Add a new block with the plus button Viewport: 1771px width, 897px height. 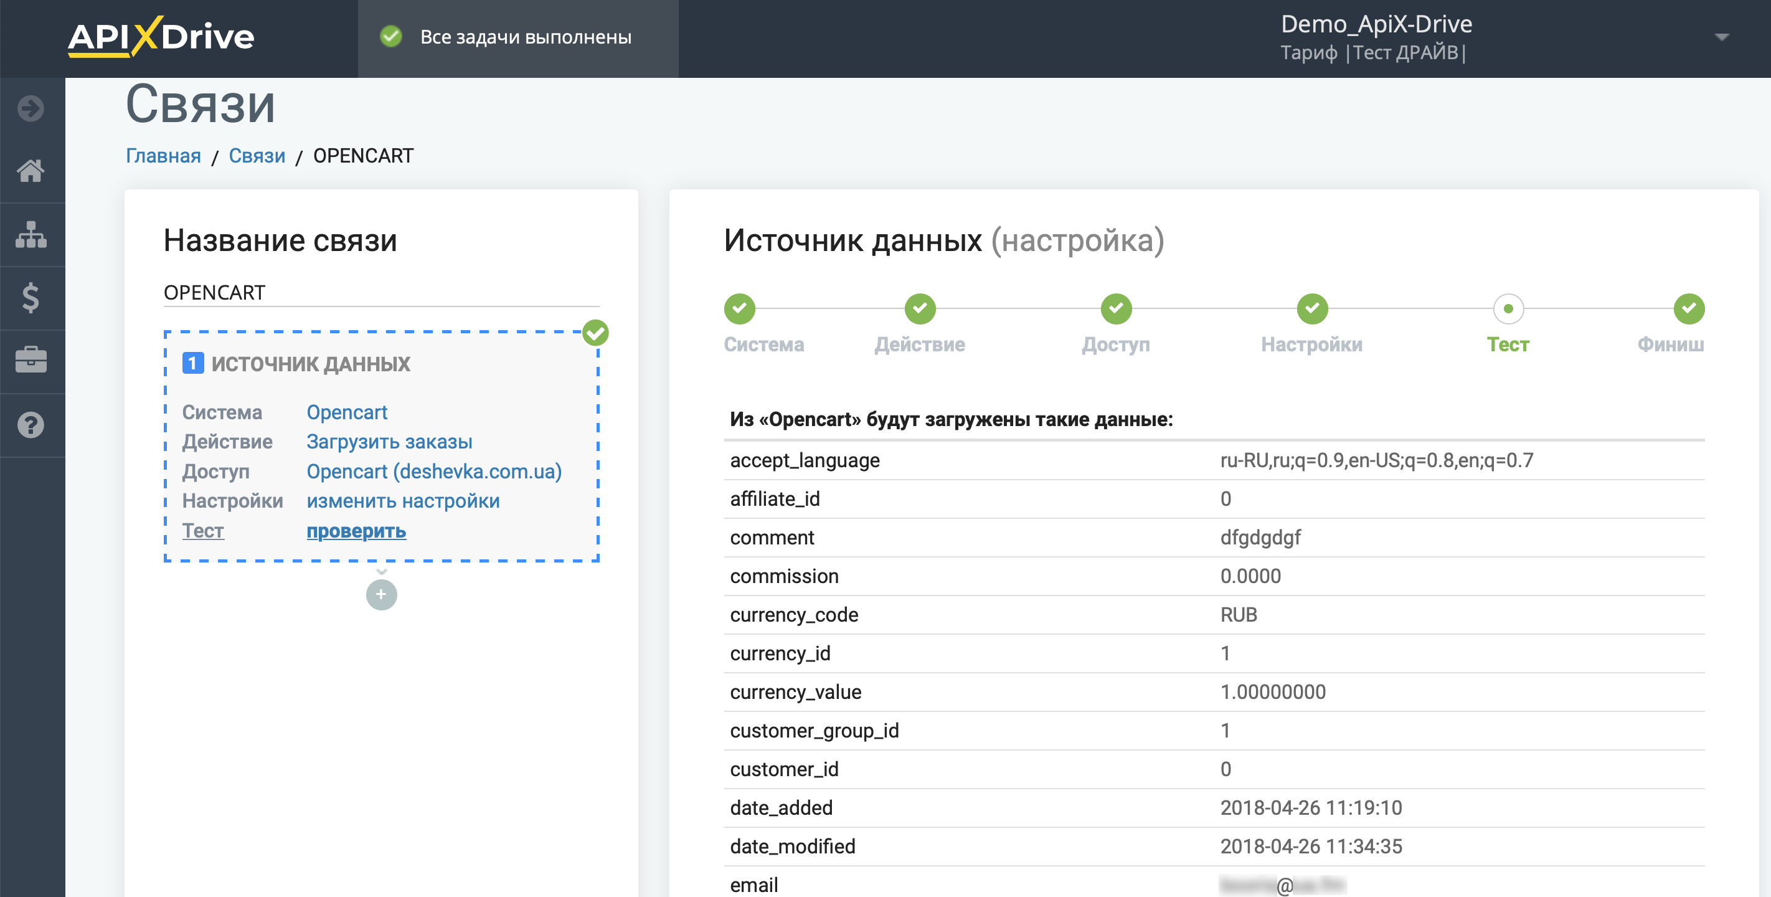[x=382, y=595]
